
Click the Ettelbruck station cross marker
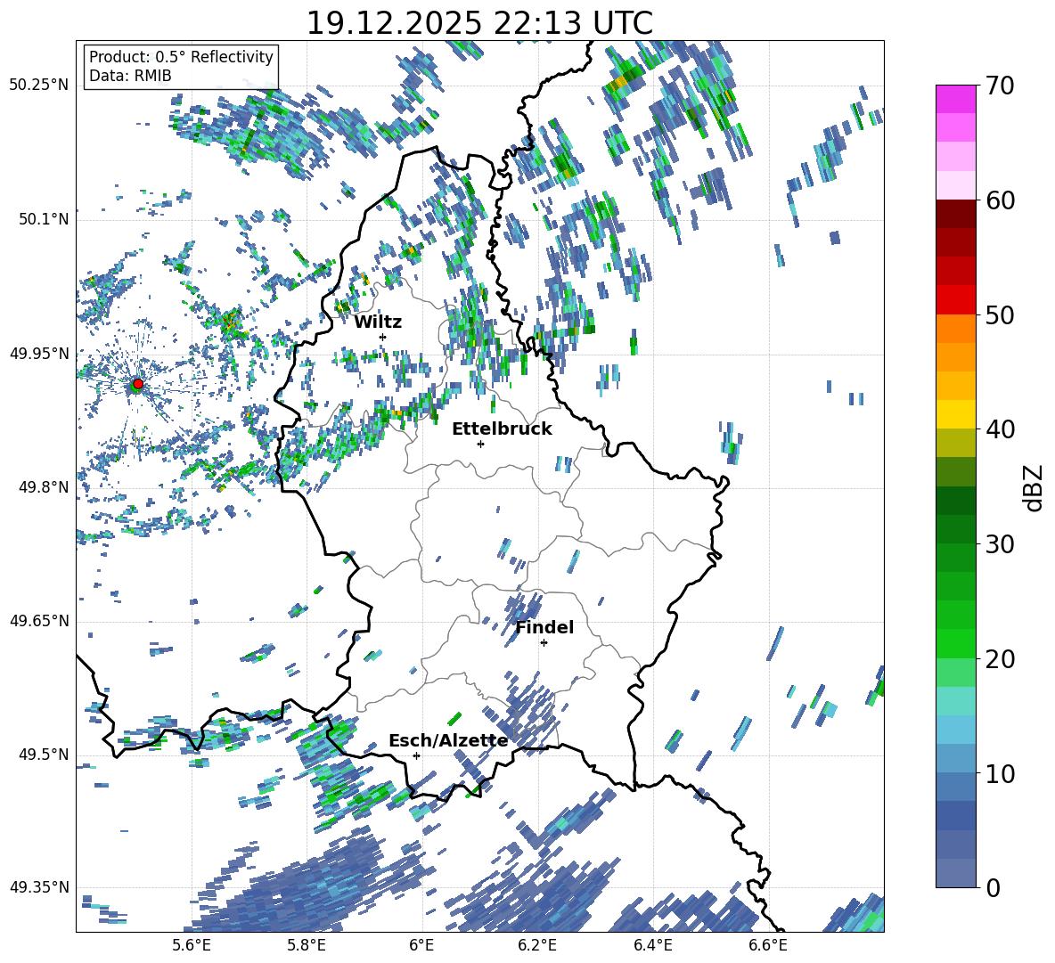coord(480,444)
